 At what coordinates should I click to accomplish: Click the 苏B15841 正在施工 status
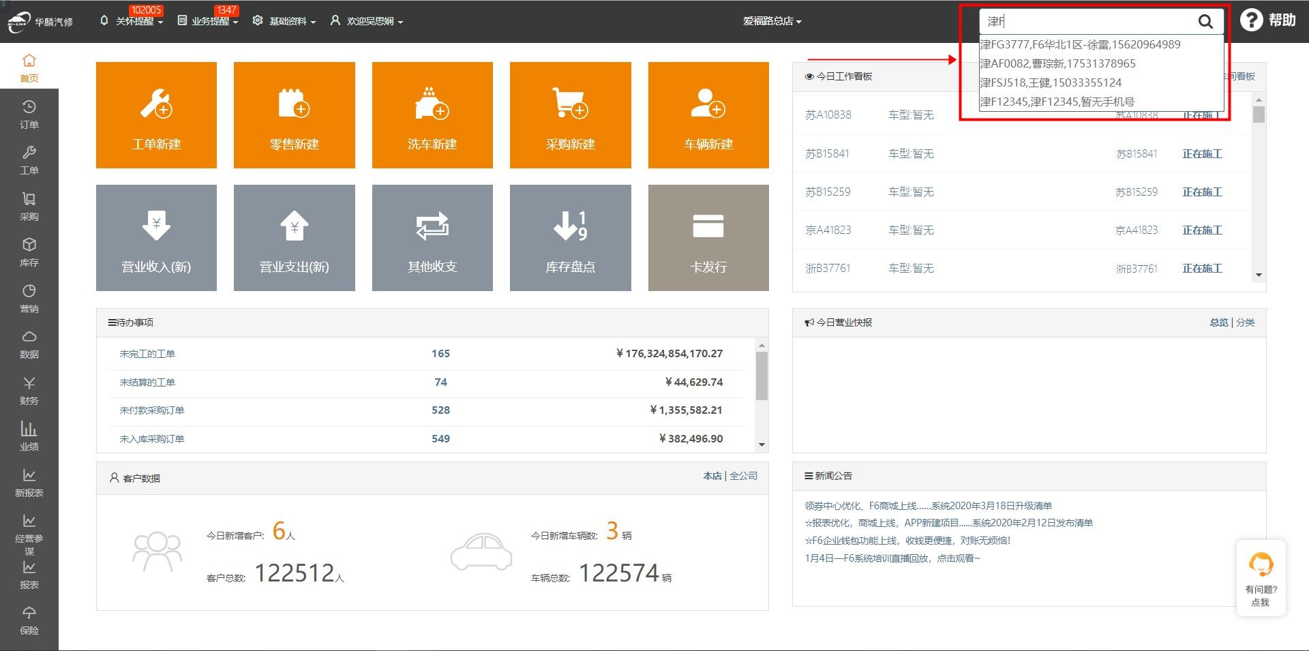click(x=1202, y=154)
